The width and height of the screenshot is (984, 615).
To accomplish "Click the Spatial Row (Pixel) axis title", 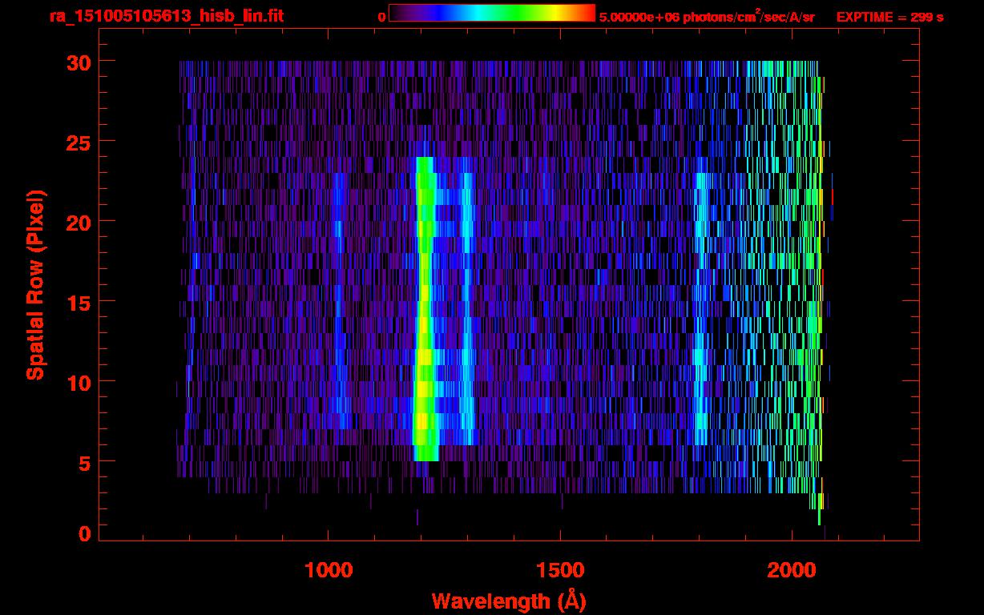I will pos(35,285).
